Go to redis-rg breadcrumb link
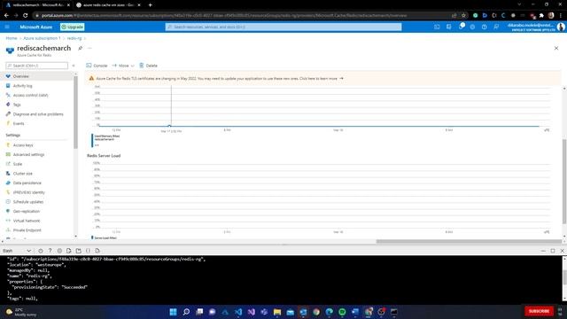The image size is (567, 319). pyautogui.click(x=74, y=38)
